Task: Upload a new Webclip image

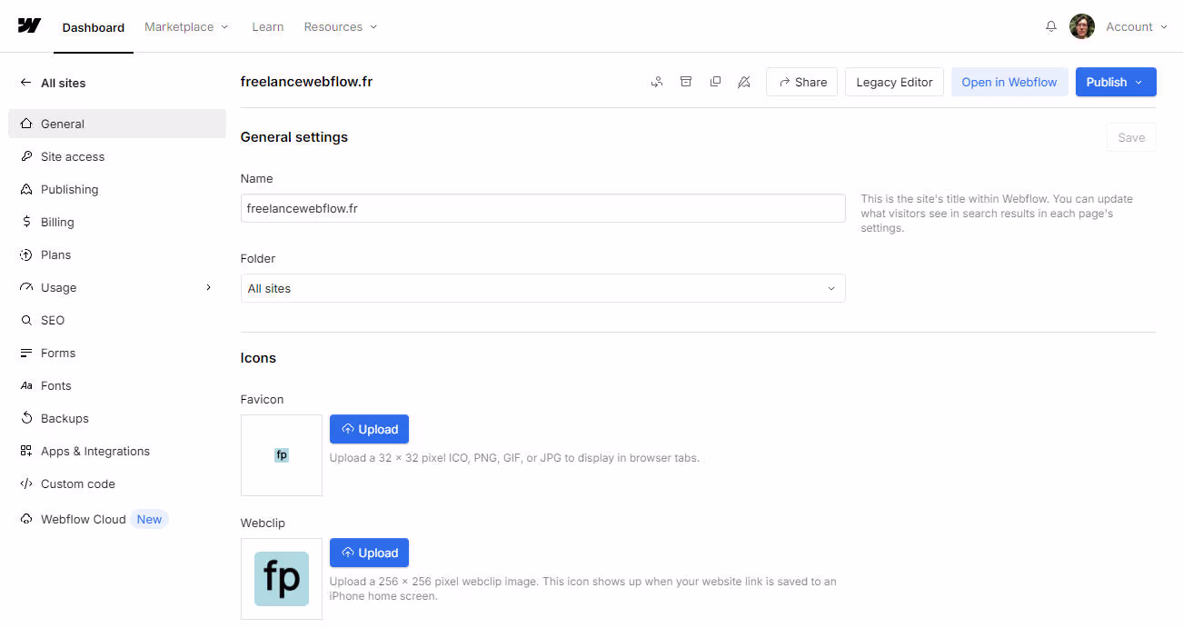Action: (369, 553)
